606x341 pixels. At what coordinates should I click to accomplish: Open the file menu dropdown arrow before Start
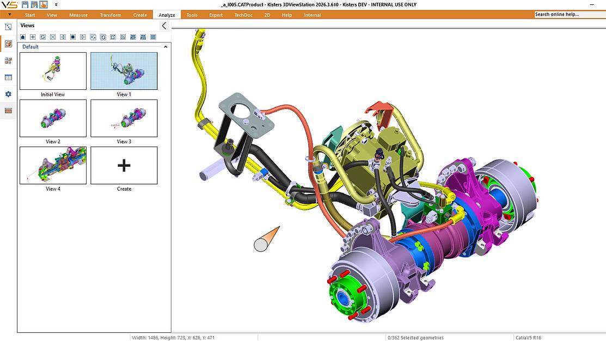coord(9,15)
